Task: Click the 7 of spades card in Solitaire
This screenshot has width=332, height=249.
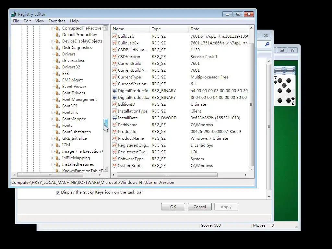Action: tap(285, 90)
